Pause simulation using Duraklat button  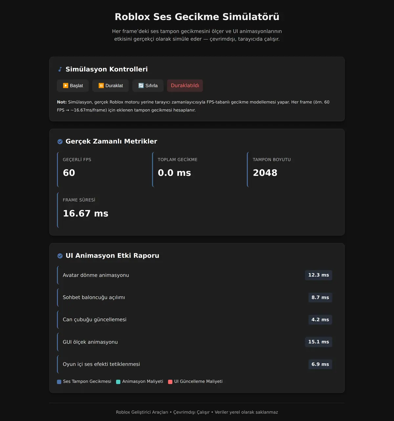[x=111, y=86]
